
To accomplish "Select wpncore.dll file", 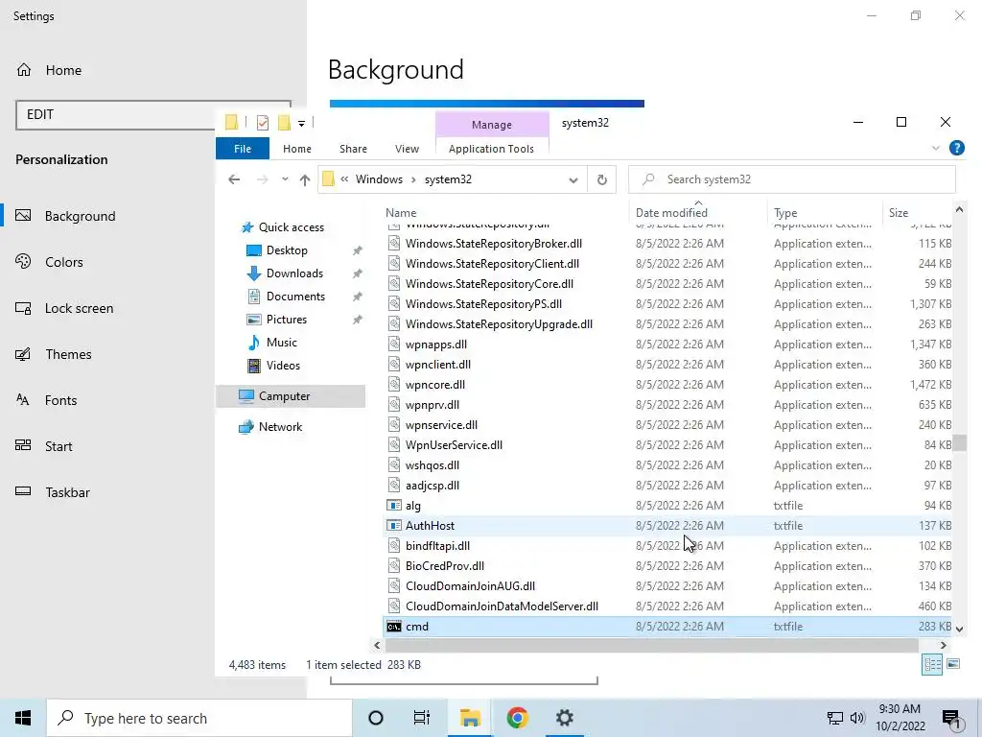I will click(435, 384).
